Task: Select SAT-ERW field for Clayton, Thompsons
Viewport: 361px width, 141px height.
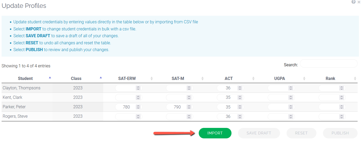Action: click(x=128, y=88)
